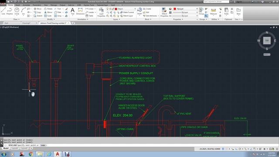The width and height of the screenshot is (279, 157).
Task: Activate the Trim command
Action: point(58,9)
